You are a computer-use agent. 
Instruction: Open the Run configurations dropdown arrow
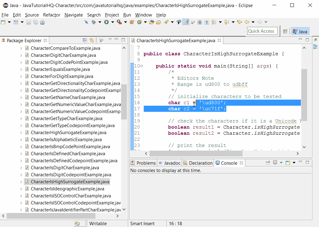coord(112,22)
